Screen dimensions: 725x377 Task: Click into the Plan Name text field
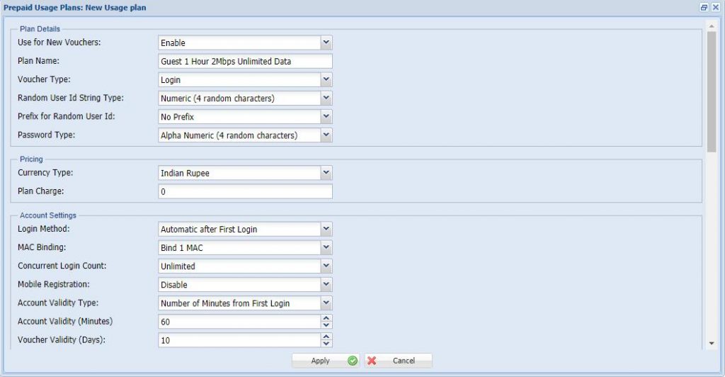pyautogui.click(x=245, y=62)
